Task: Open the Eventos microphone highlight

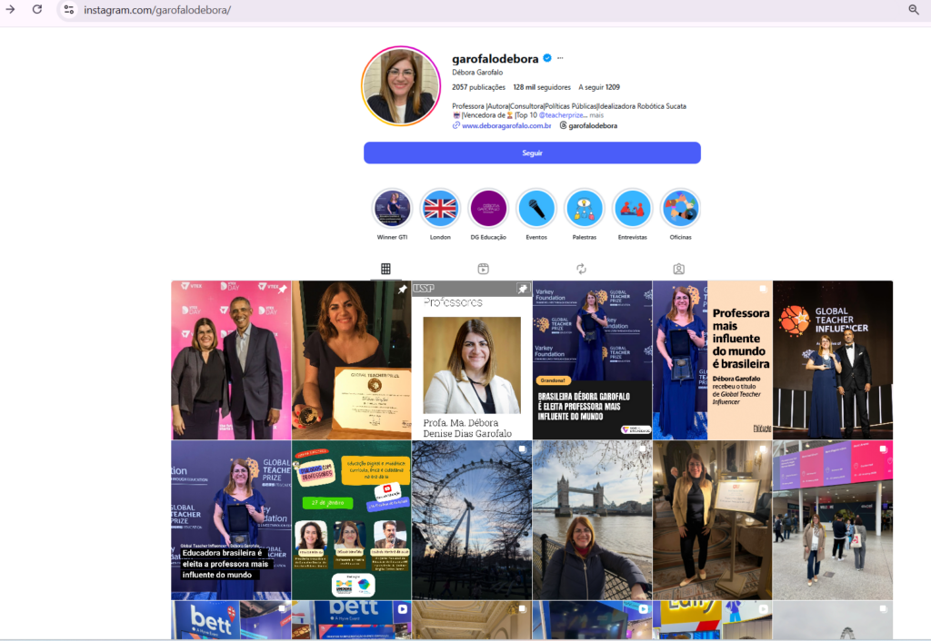Action: 536,209
